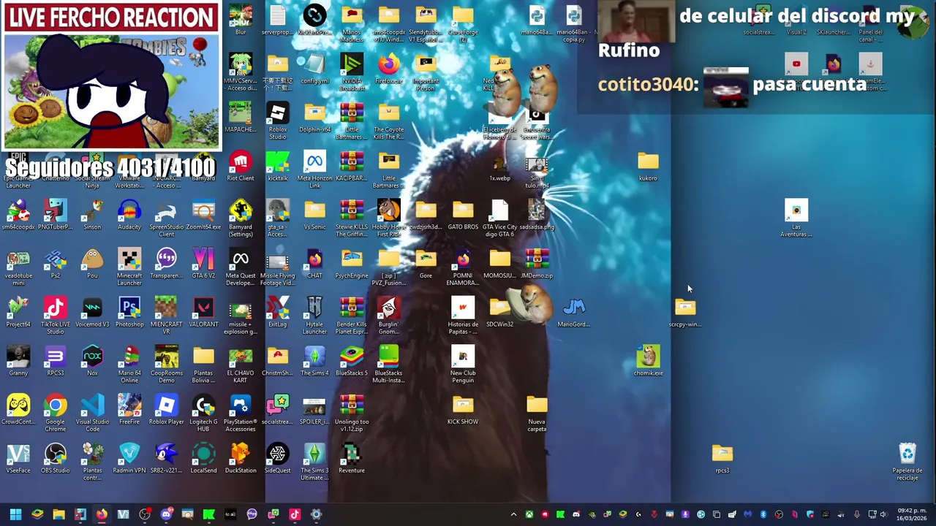The image size is (936, 526).
Task: Select the Burglin' Gnomes icon
Action: [388, 316]
